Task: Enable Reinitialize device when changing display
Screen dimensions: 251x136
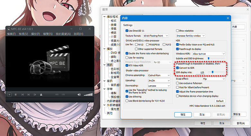Action: click(x=177, y=96)
